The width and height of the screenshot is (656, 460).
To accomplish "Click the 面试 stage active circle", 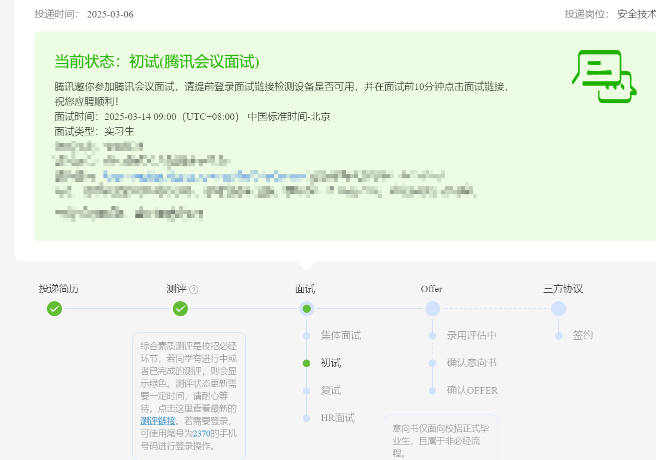I will tap(307, 309).
